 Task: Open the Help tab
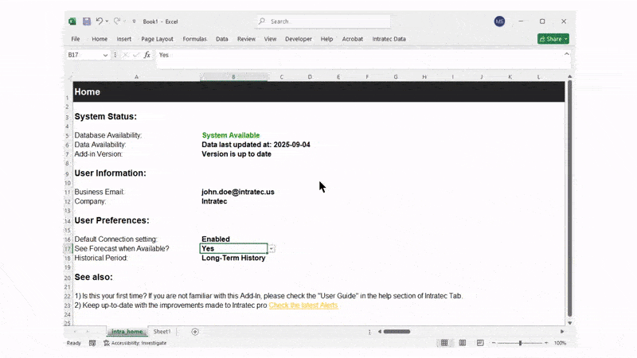326,39
